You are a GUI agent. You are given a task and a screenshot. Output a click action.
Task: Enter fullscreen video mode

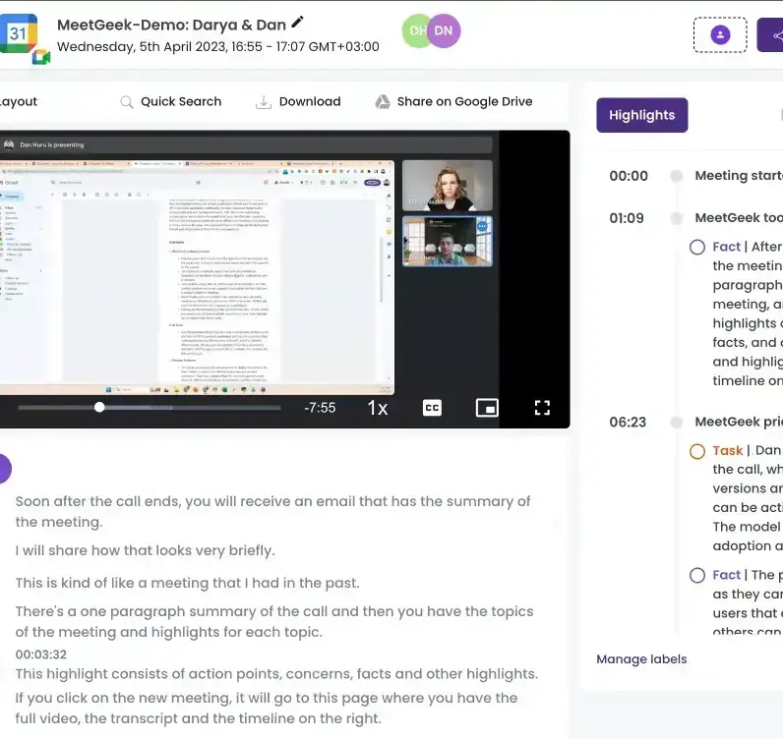click(x=542, y=408)
